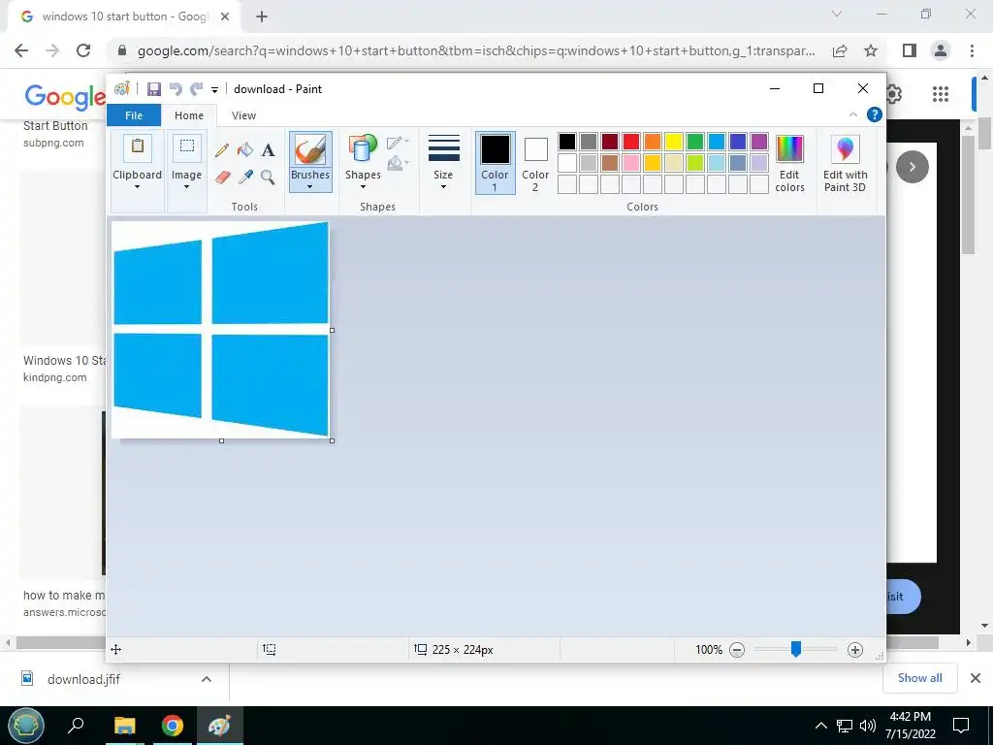Switch to the View ribbon tab

tap(243, 115)
